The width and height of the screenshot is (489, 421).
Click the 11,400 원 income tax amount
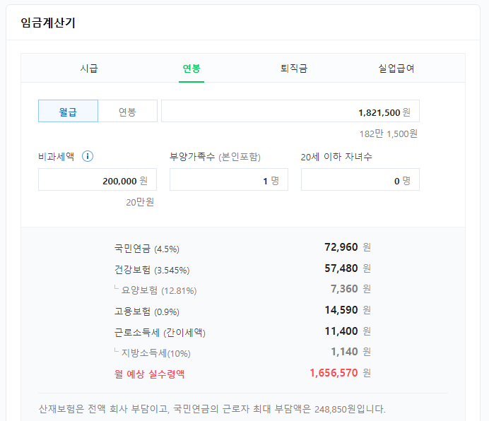pyautogui.click(x=348, y=331)
